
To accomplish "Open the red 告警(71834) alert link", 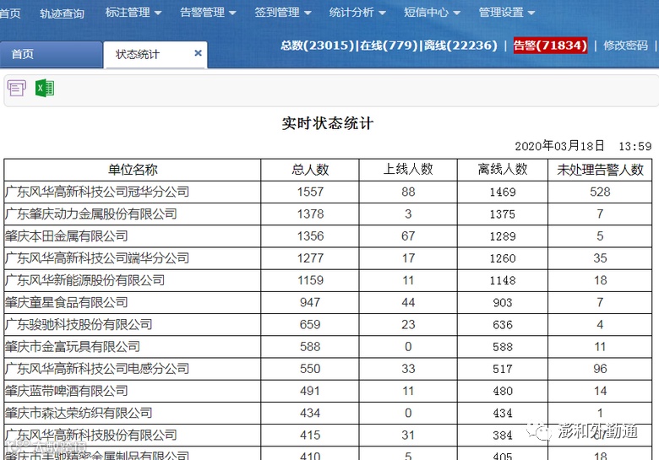I will pyautogui.click(x=550, y=46).
